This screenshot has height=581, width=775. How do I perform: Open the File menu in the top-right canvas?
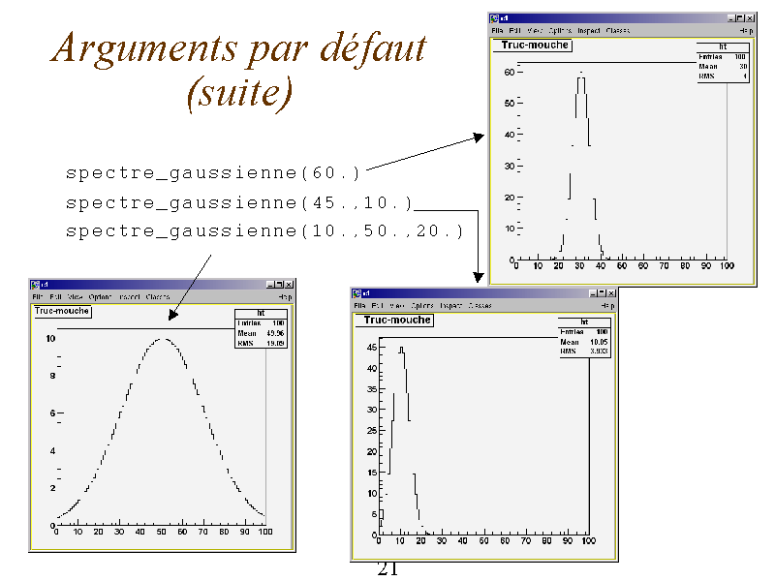(497, 31)
